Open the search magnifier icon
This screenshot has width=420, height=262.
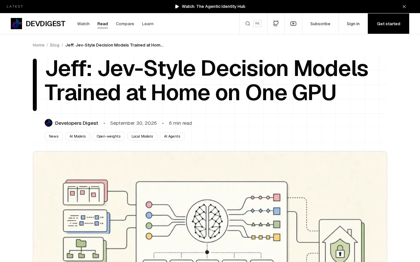[x=248, y=24]
